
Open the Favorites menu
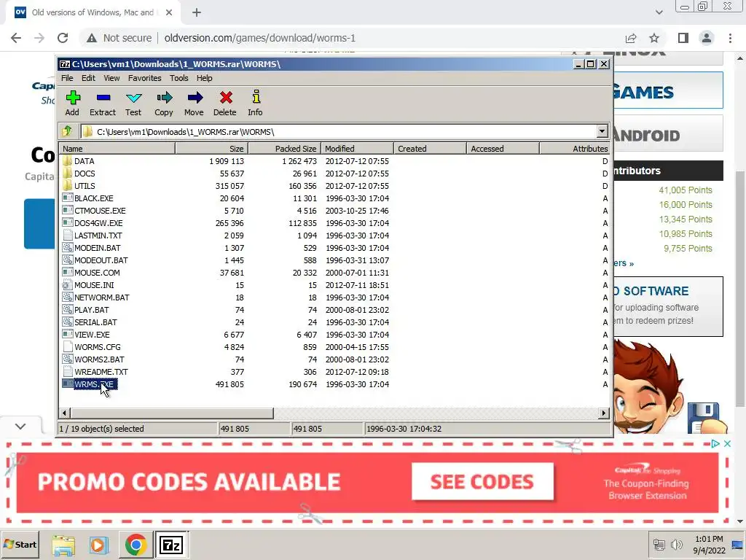(x=145, y=78)
